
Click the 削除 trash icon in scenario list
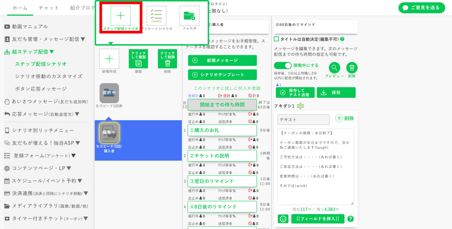[167, 59]
